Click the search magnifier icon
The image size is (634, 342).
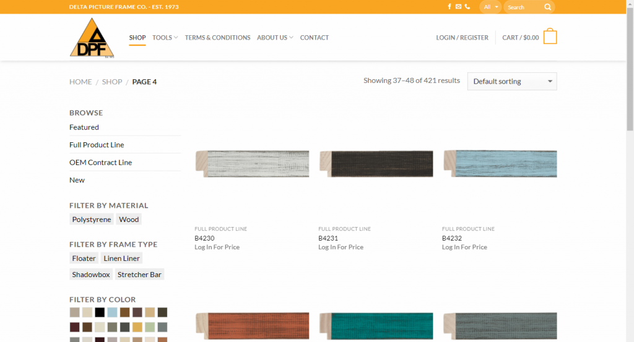[x=547, y=7]
